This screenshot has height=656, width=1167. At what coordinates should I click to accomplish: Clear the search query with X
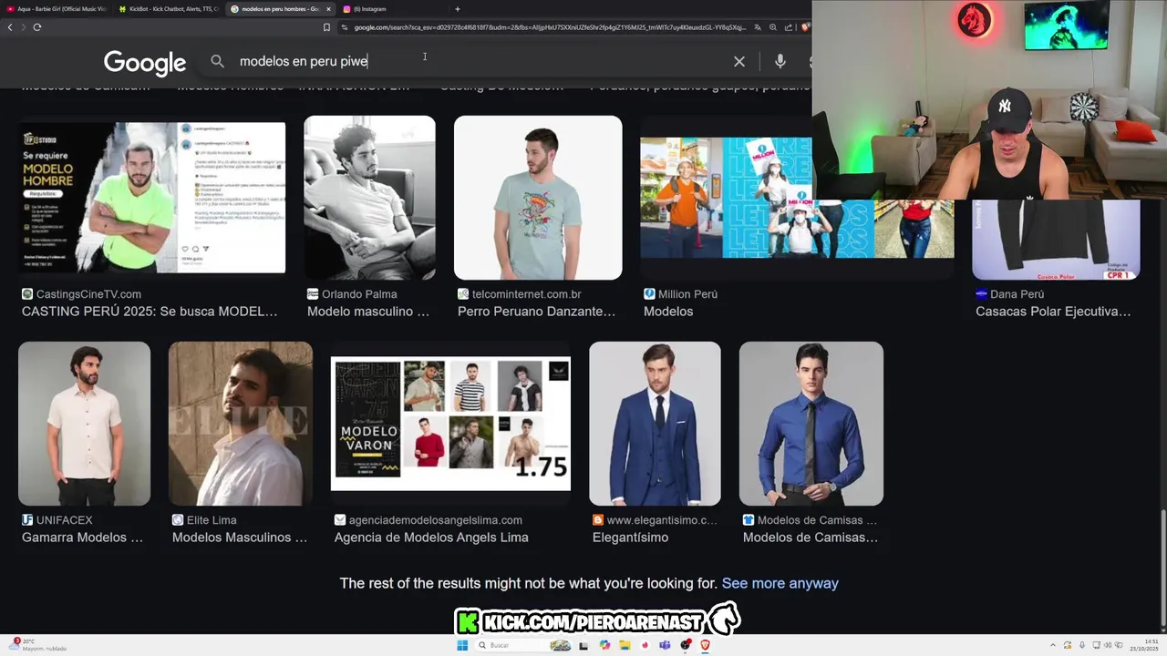coord(739,61)
